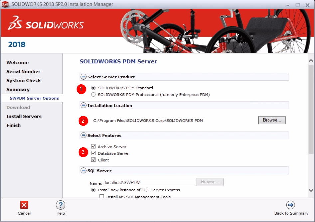Open Help via question mark icon

(61, 205)
